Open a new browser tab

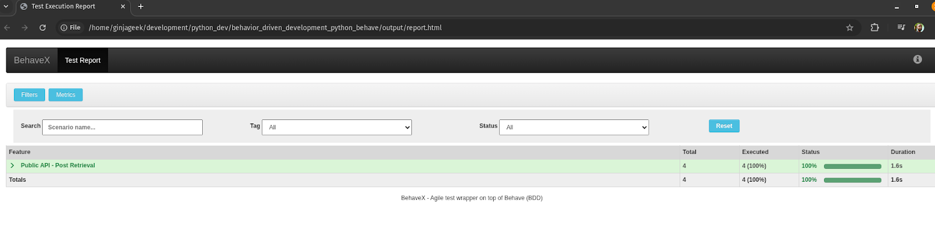[141, 6]
